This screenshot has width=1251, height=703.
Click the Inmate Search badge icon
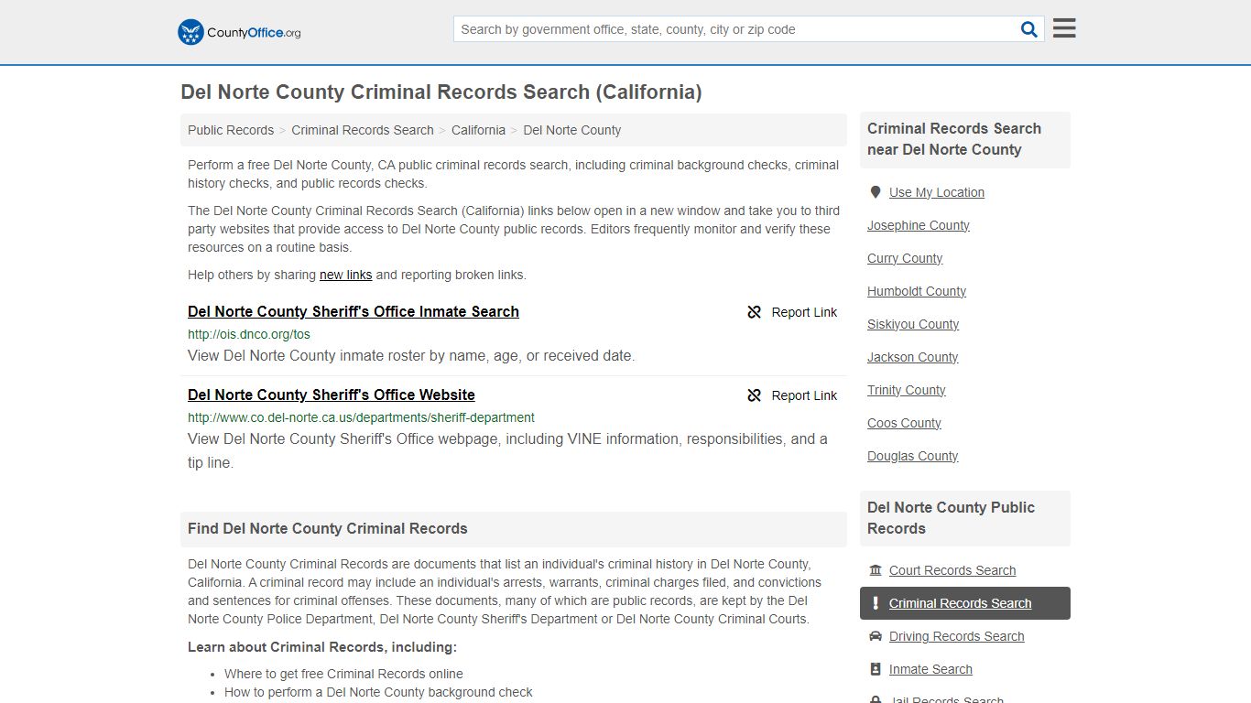pos(876,669)
